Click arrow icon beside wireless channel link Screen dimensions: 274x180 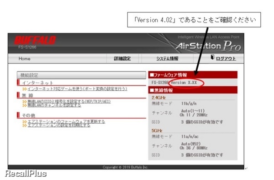pos(25,105)
